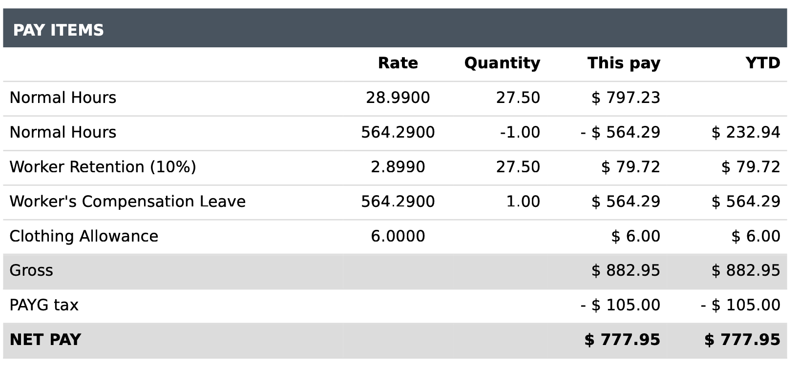Select the Worker's Compensation Leave label
The image size is (799, 366).
click(127, 202)
